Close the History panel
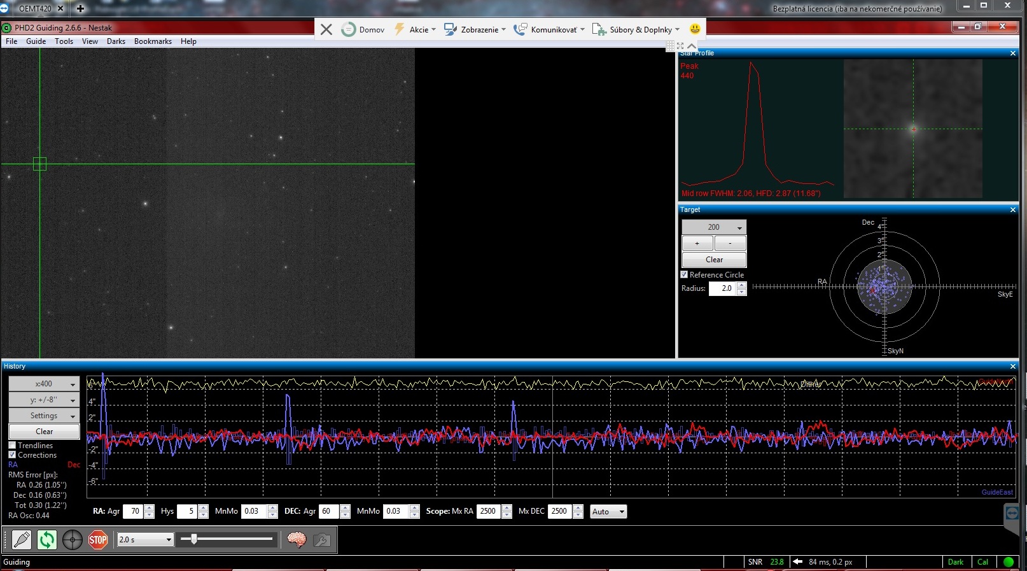This screenshot has width=1027, height=571. [x=1013, y=366]
